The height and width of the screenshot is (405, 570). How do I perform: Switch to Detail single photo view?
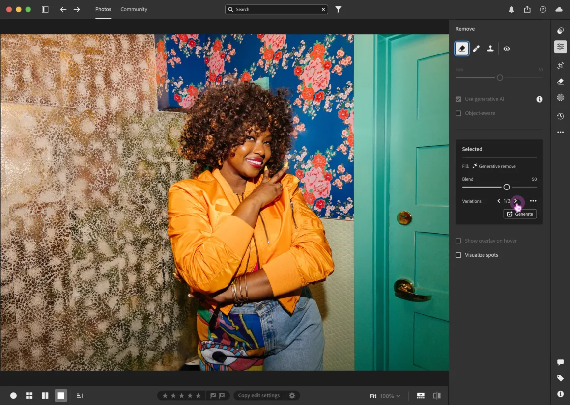(61, 396)
